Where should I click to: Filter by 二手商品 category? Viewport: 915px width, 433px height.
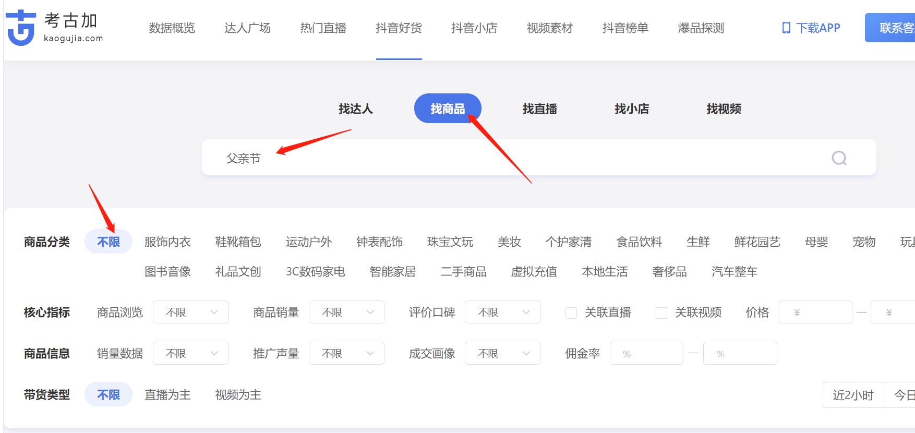click(x=463, y=271)
